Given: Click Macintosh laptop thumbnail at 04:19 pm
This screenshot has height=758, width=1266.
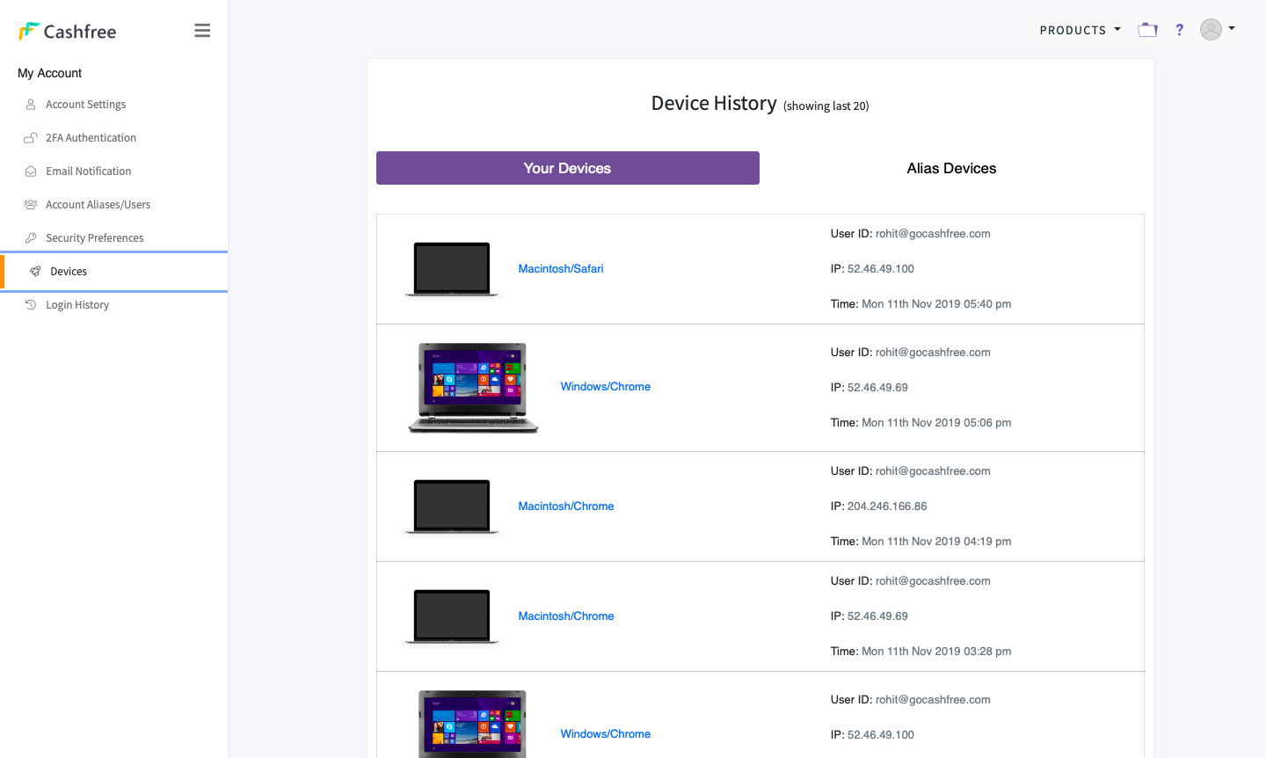Looking at the screenshot, I should (x=452, y=507).
